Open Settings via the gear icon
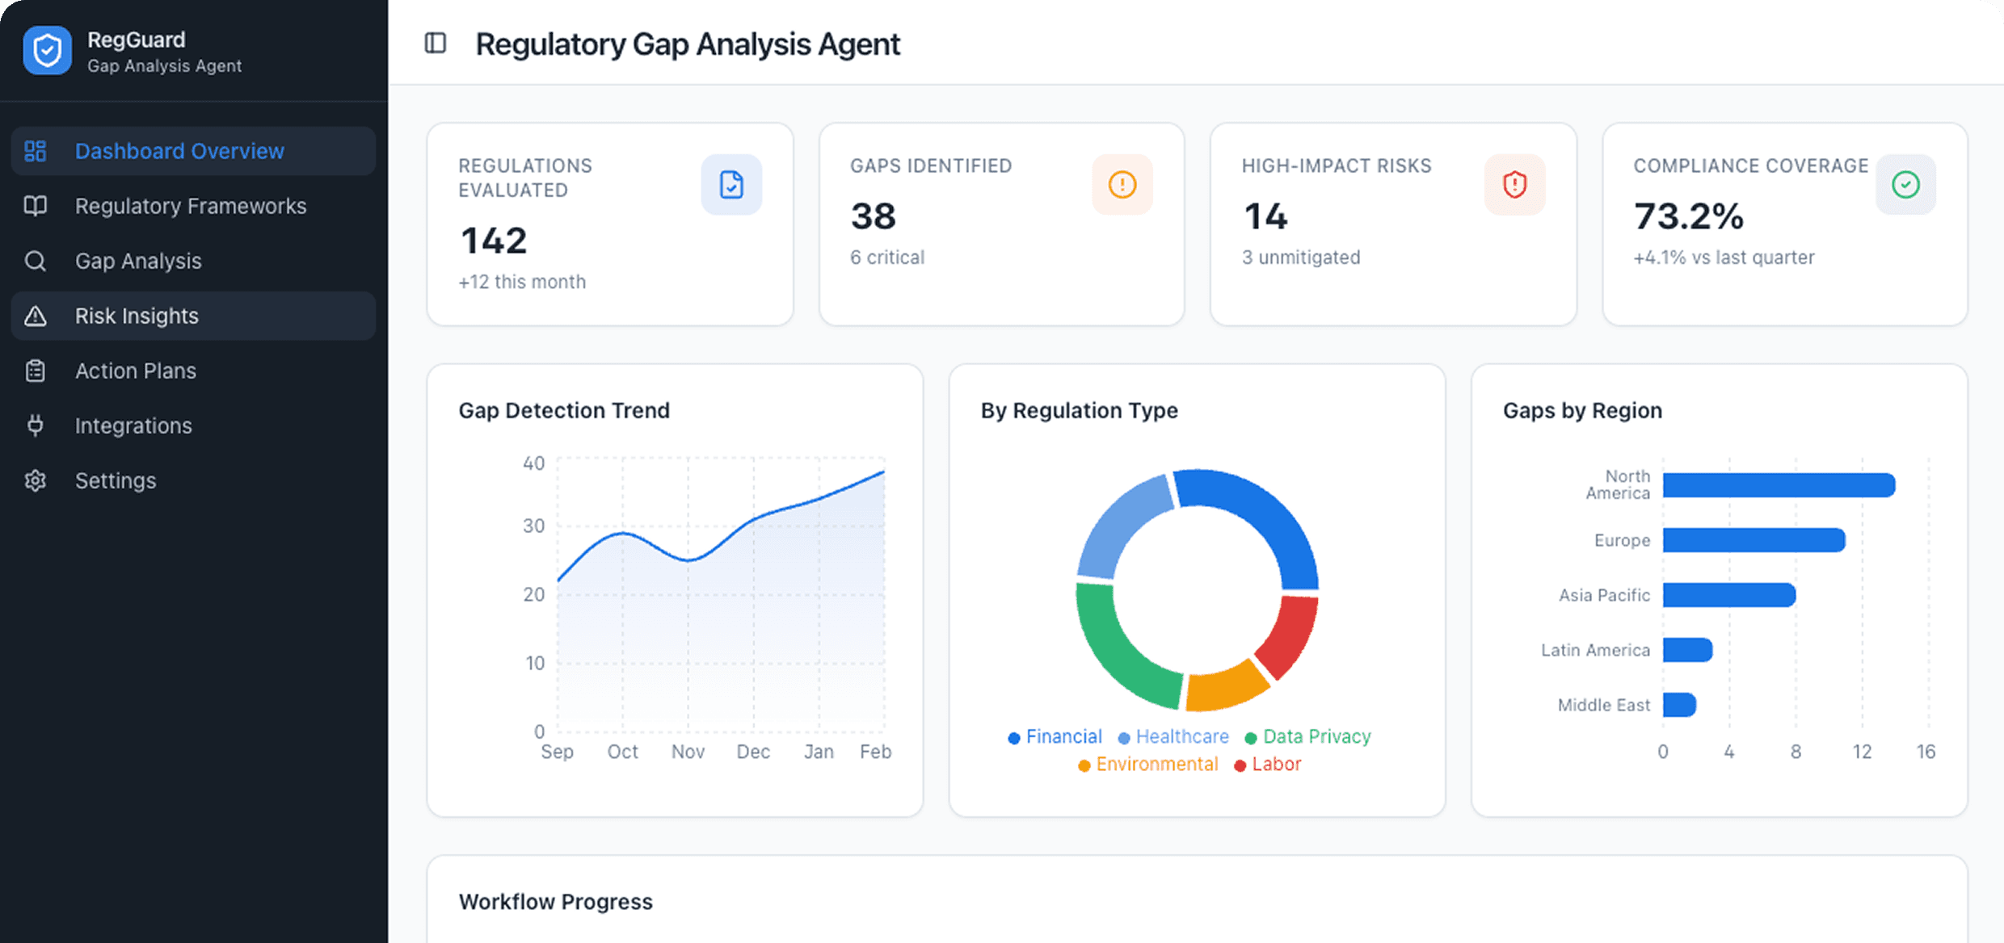Viewport: 2004px width, 943px height. [36, 480]
